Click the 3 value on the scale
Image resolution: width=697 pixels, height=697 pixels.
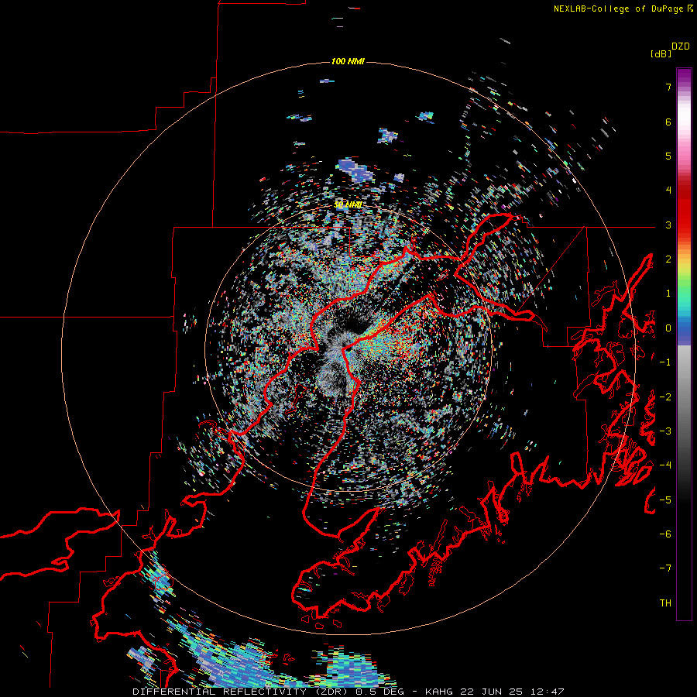coord(668,225)
